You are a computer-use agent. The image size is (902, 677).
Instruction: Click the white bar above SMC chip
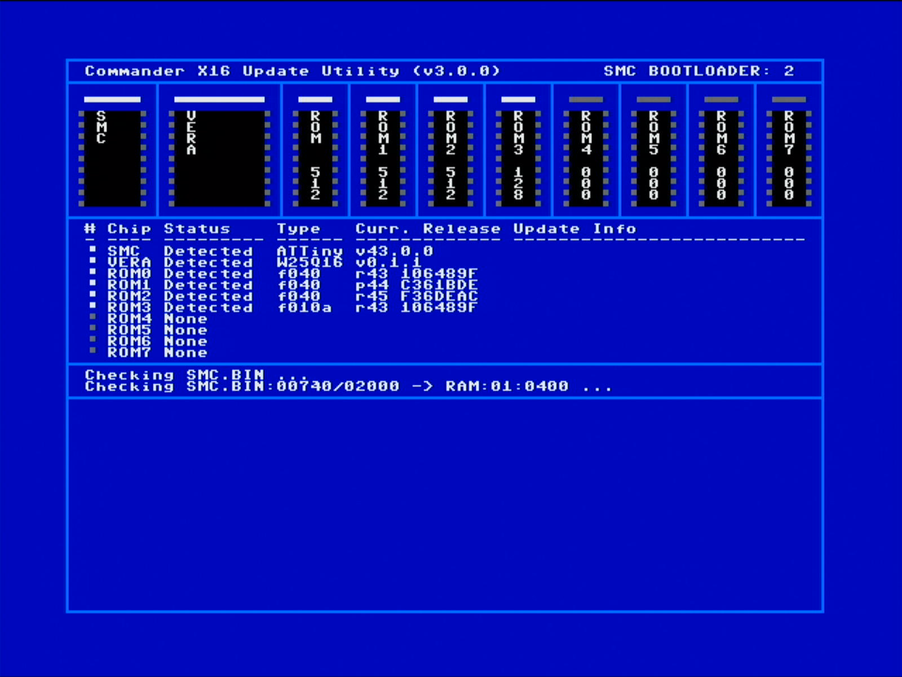point(112,99)
